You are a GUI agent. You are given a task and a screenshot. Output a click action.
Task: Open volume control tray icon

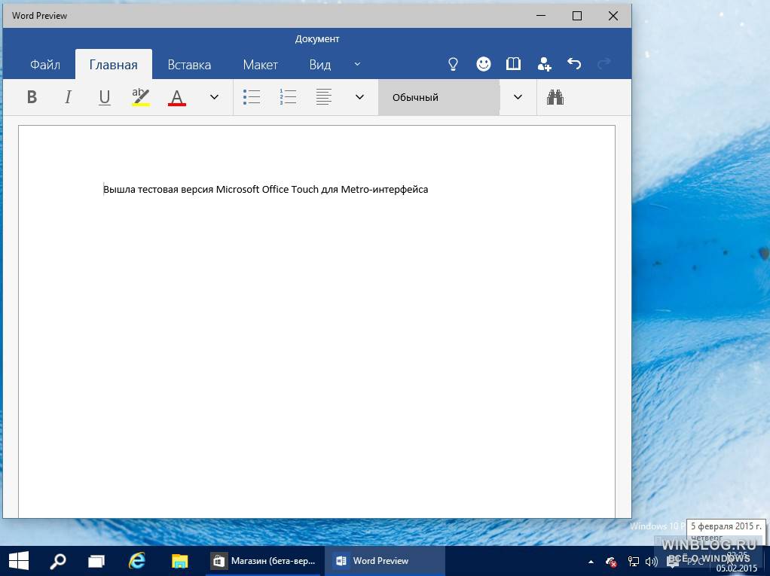pyautogui.click(x=652, y=562)
